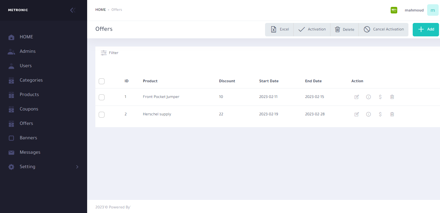The width and height of the screenshot is (440, 213).
Task: Click the green language flag icon
Action: coord(394,10)
